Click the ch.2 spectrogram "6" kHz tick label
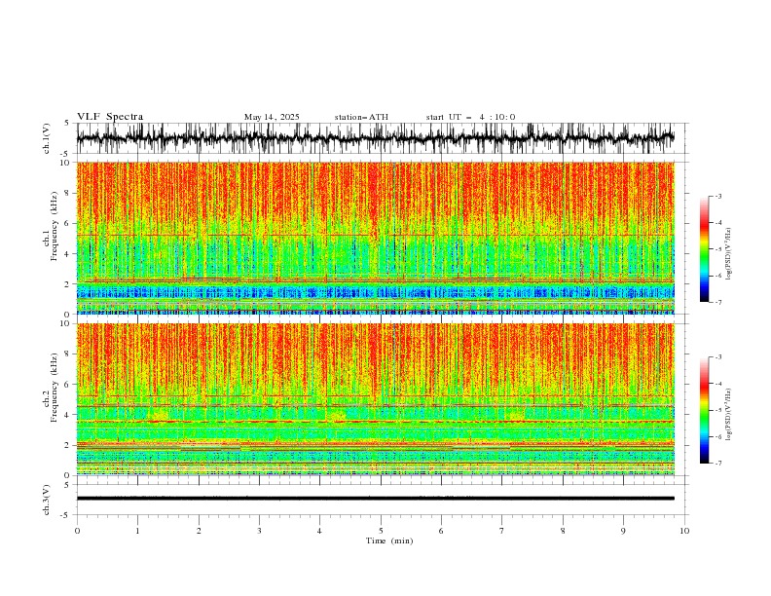The image size is (771, 596). coord(68,384)
